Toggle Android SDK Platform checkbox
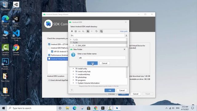 point(49,48)
